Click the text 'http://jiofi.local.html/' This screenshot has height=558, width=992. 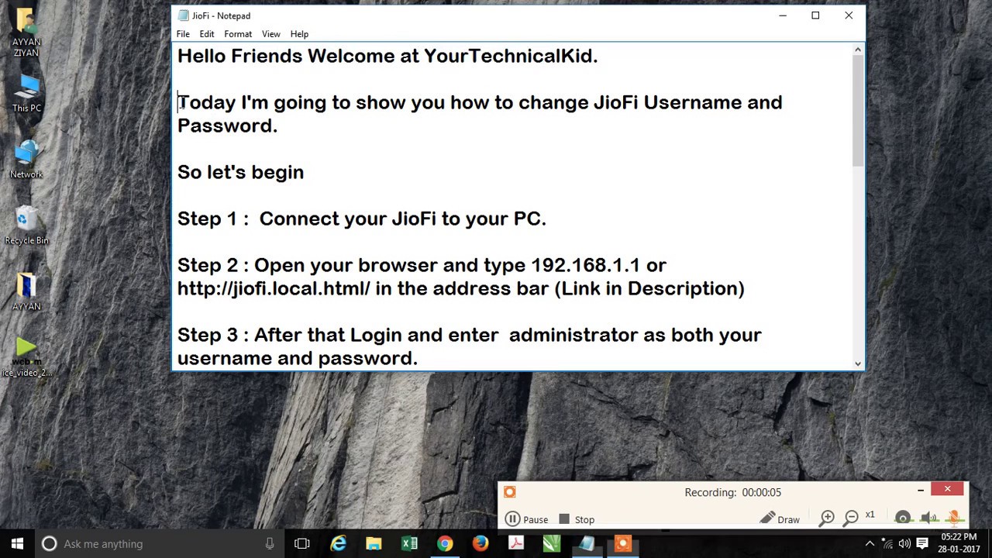(274, 288)
